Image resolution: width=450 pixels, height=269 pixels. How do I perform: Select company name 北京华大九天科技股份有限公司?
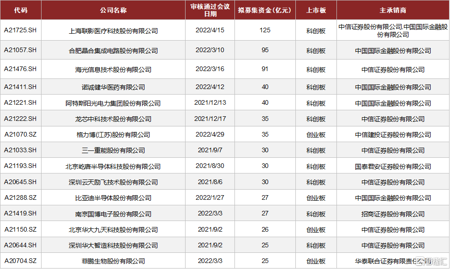tap(114, 230)
